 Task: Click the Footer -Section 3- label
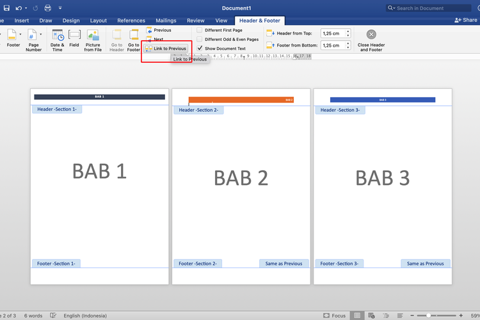pos(339,263)
